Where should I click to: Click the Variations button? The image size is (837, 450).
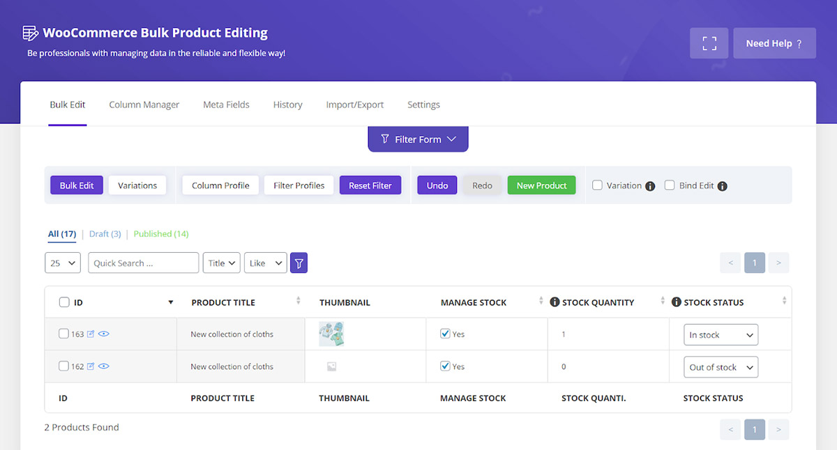tap(137, 185)
